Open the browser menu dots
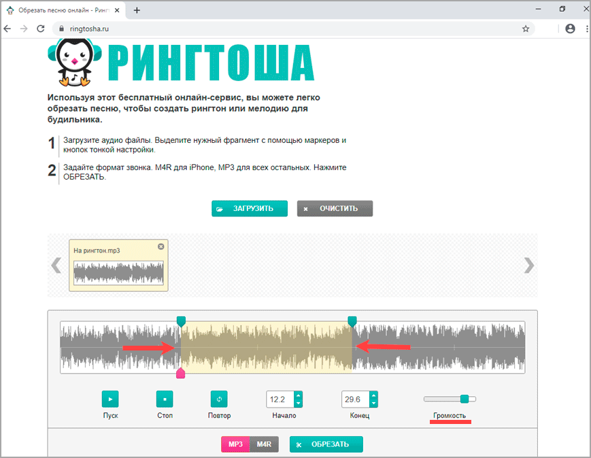 [x=587, y=29]
